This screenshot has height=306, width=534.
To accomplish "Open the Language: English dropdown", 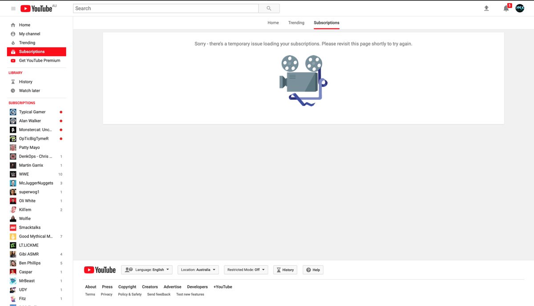I will pyautogui.click(x=146, y=270).
